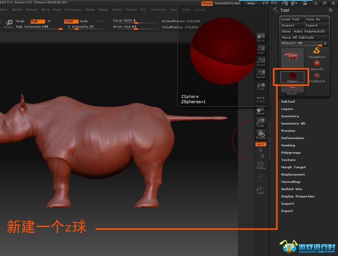The height and width of the screenshot is (256, 338).
Task: Select the Zoom canvas tool
Action: pos(260,50)
